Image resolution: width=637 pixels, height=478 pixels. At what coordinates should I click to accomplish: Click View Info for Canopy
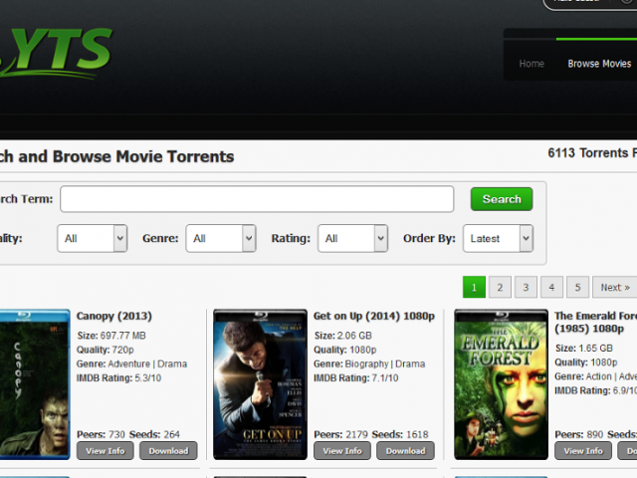click(x=106, y=451)
